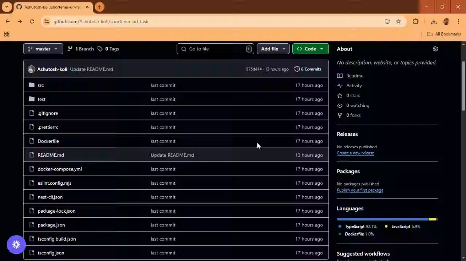The height and width of the screenshot is (261, 466).
Task: Click blue TypeScript segment of language bar
Action: (383, 219)
